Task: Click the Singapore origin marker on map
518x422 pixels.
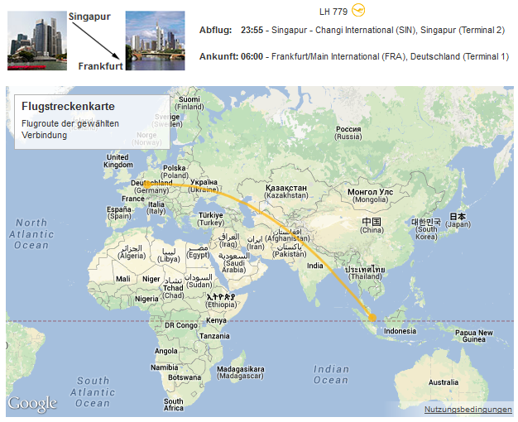Action: [x=372, y=317]
